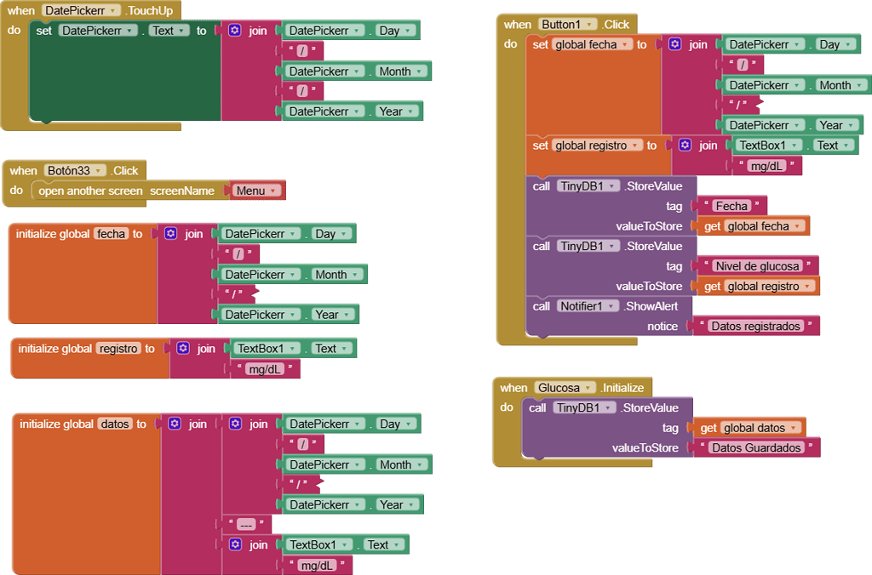872x575 pixels.
Task: Click the Fecha tag text string
Action: 732,205
